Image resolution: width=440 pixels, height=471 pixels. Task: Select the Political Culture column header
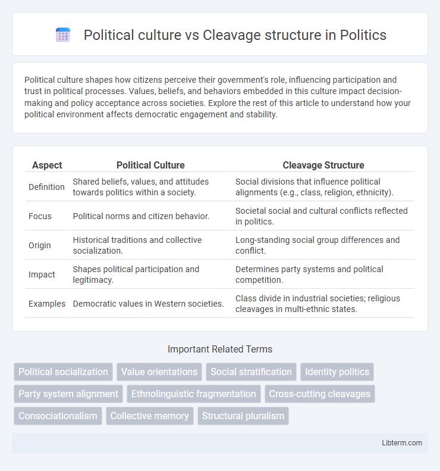click(x=150, y=165)
